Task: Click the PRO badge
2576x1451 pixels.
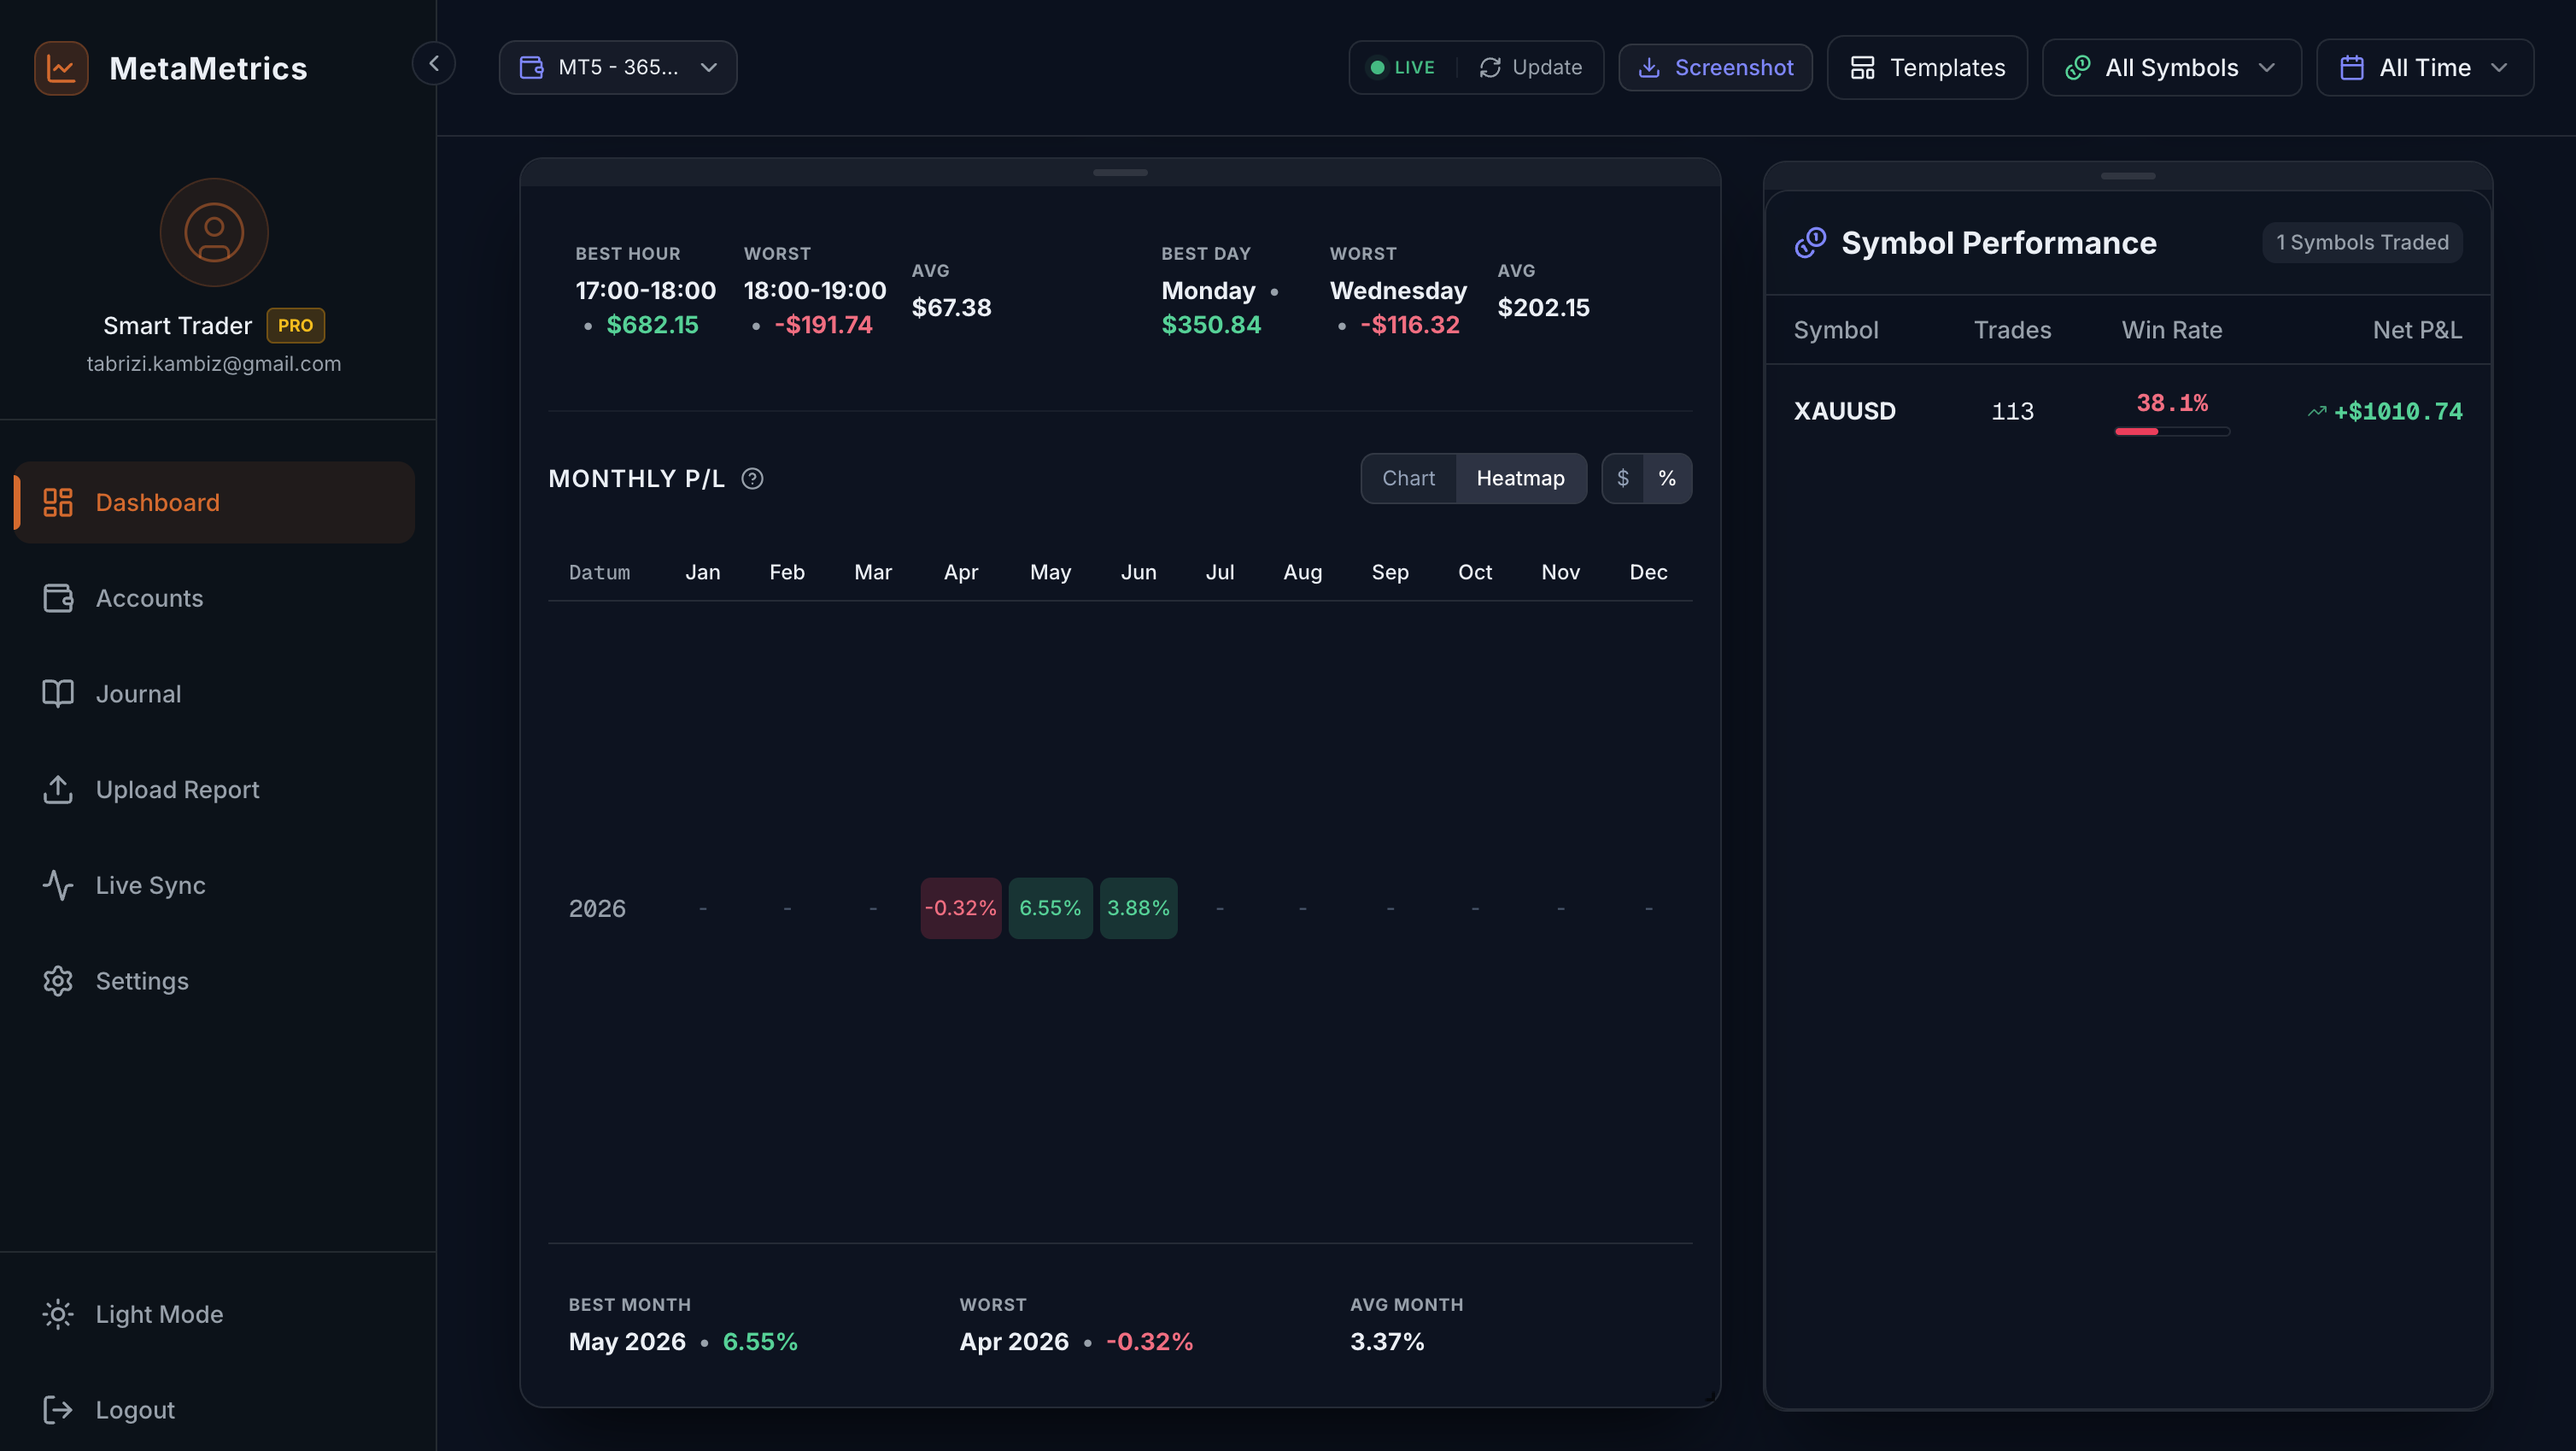Action: point(295,326)
